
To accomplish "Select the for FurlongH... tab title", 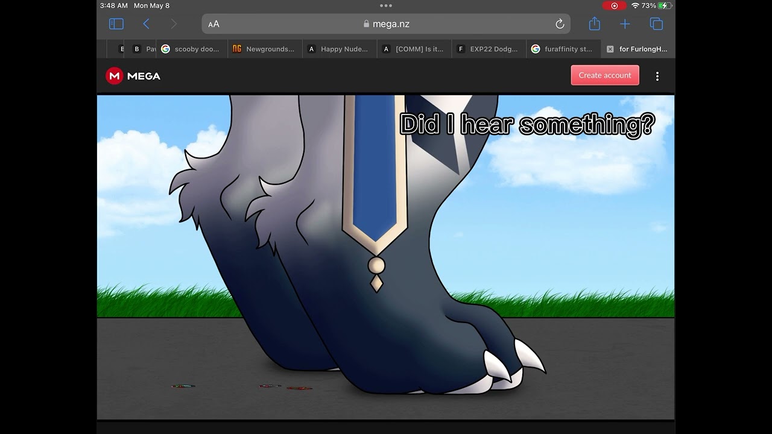I will coord(644,49).
